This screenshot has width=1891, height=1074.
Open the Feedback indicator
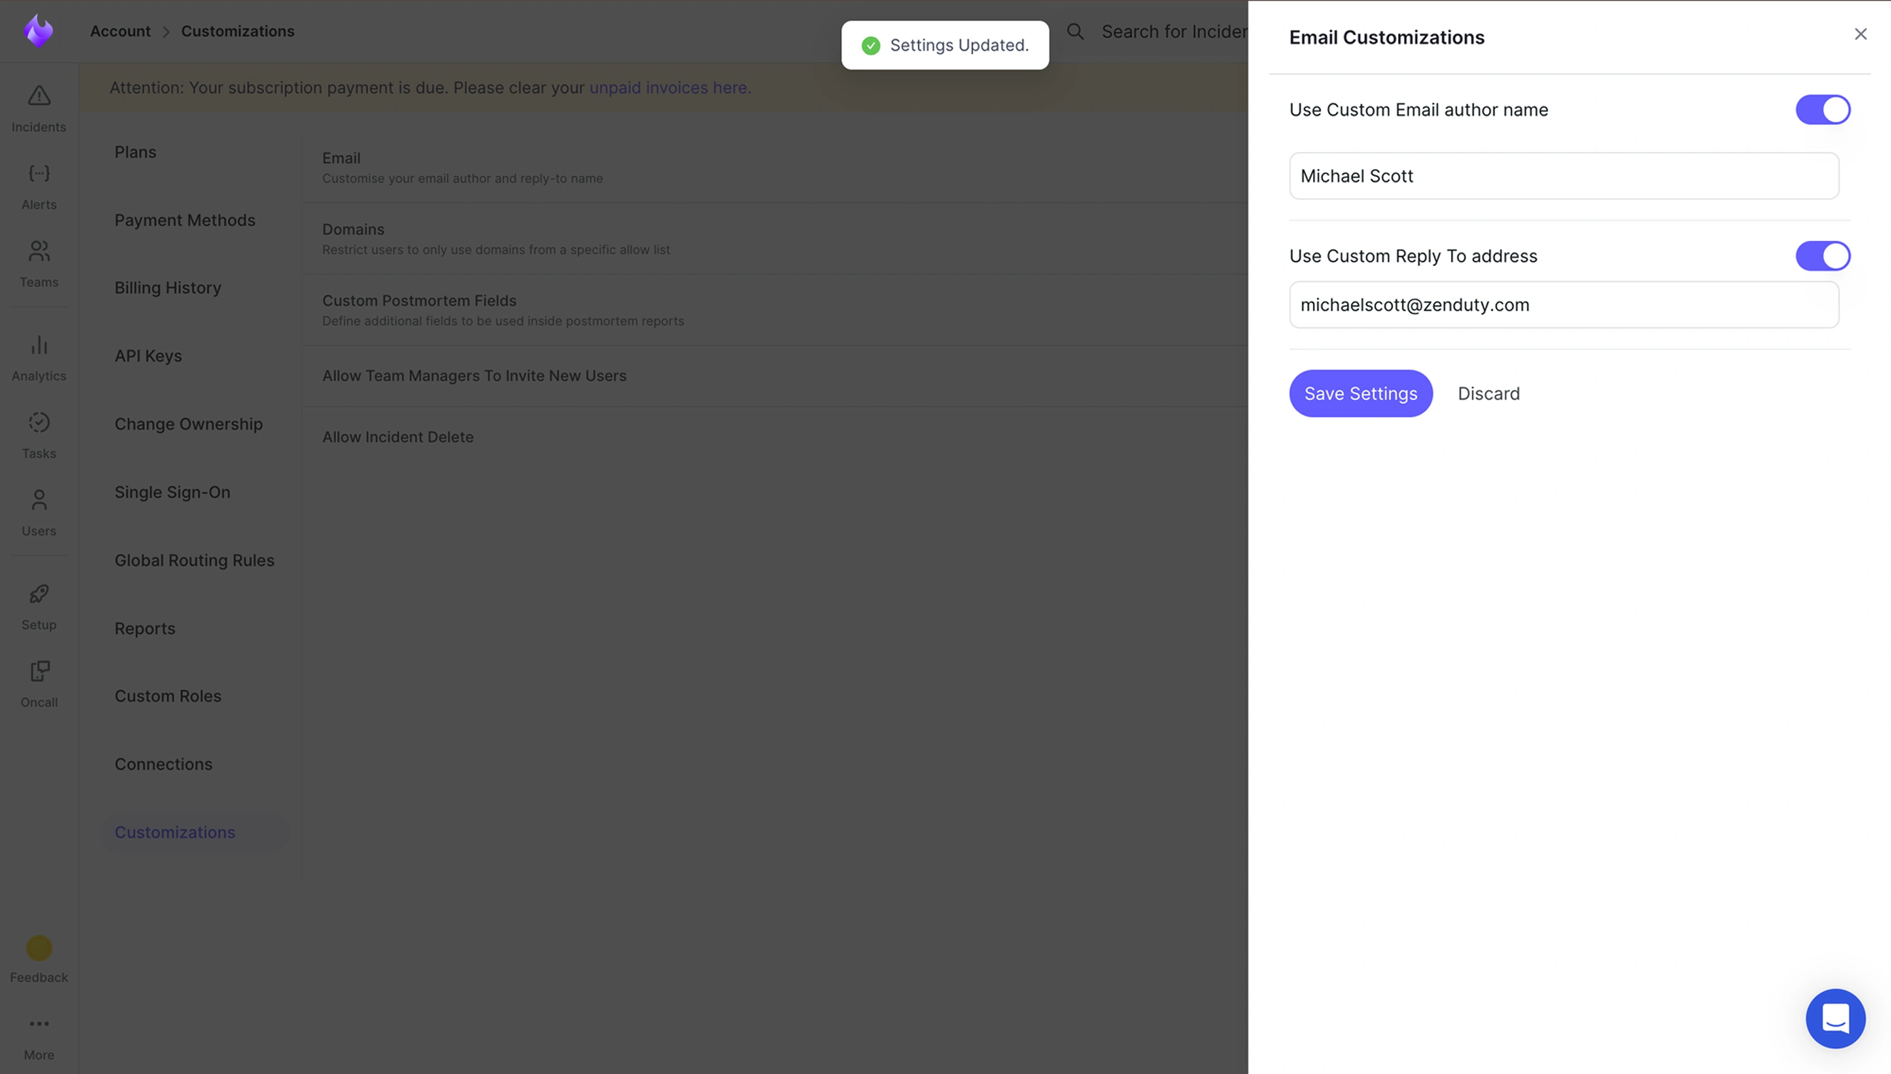pos(38,949)
